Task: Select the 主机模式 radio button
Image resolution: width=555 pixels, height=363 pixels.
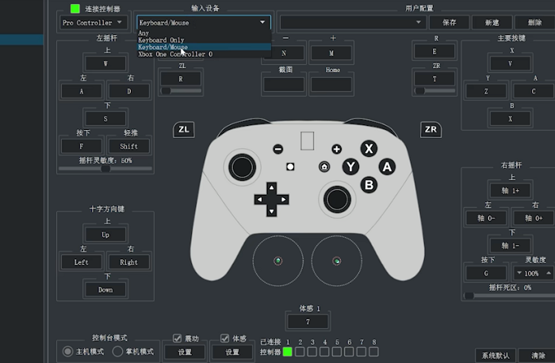Action: coord(68,351)
